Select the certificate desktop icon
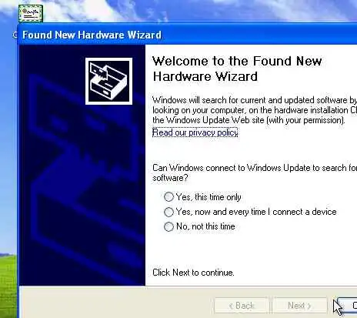The height and width of the screenshot is (318, 357). click(31, 13)
